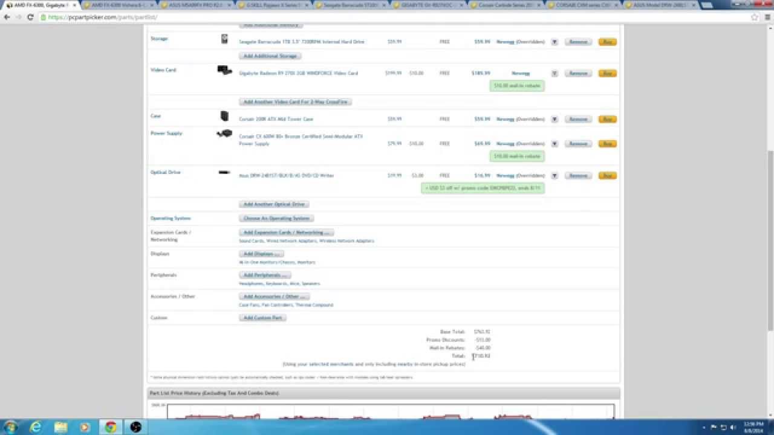Click the page vertical scrollbar thumb
Viewport: 774px width, 435px height.
click(770, 240)
